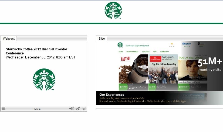
Task: Click the weather sun icon on slide
Action: coord(172,44)
